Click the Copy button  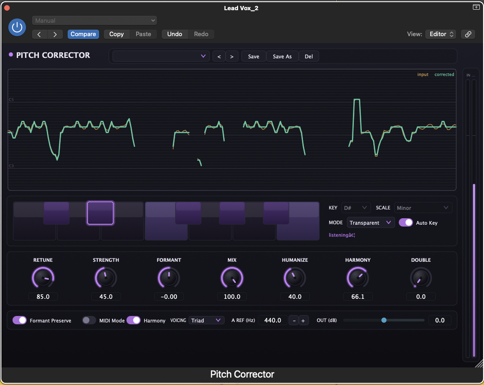[116, 34]
